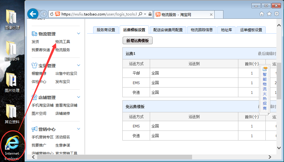Click the browser Forward arrow button
Viewport: 284px width, 162px height.
44,14
